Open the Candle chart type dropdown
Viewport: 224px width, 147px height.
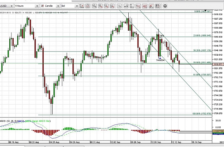coord(50,6)
